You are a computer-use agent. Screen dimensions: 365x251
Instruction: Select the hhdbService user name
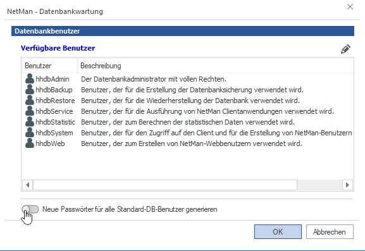click(x=54, y=111)
